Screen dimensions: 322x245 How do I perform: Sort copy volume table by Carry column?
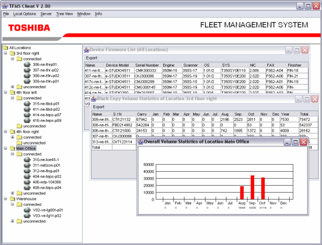tap(143, 114)
